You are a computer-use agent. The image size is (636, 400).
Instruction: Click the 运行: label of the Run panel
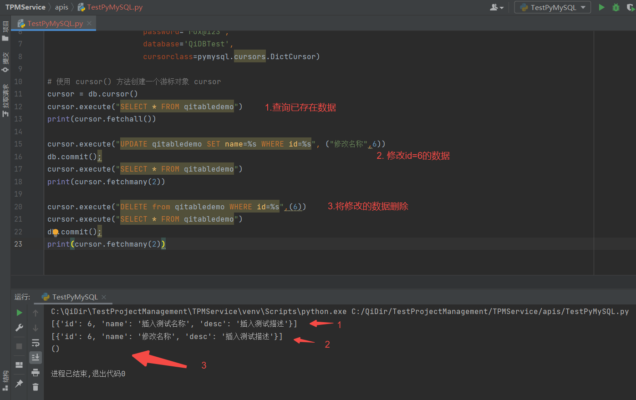[22, 297]
